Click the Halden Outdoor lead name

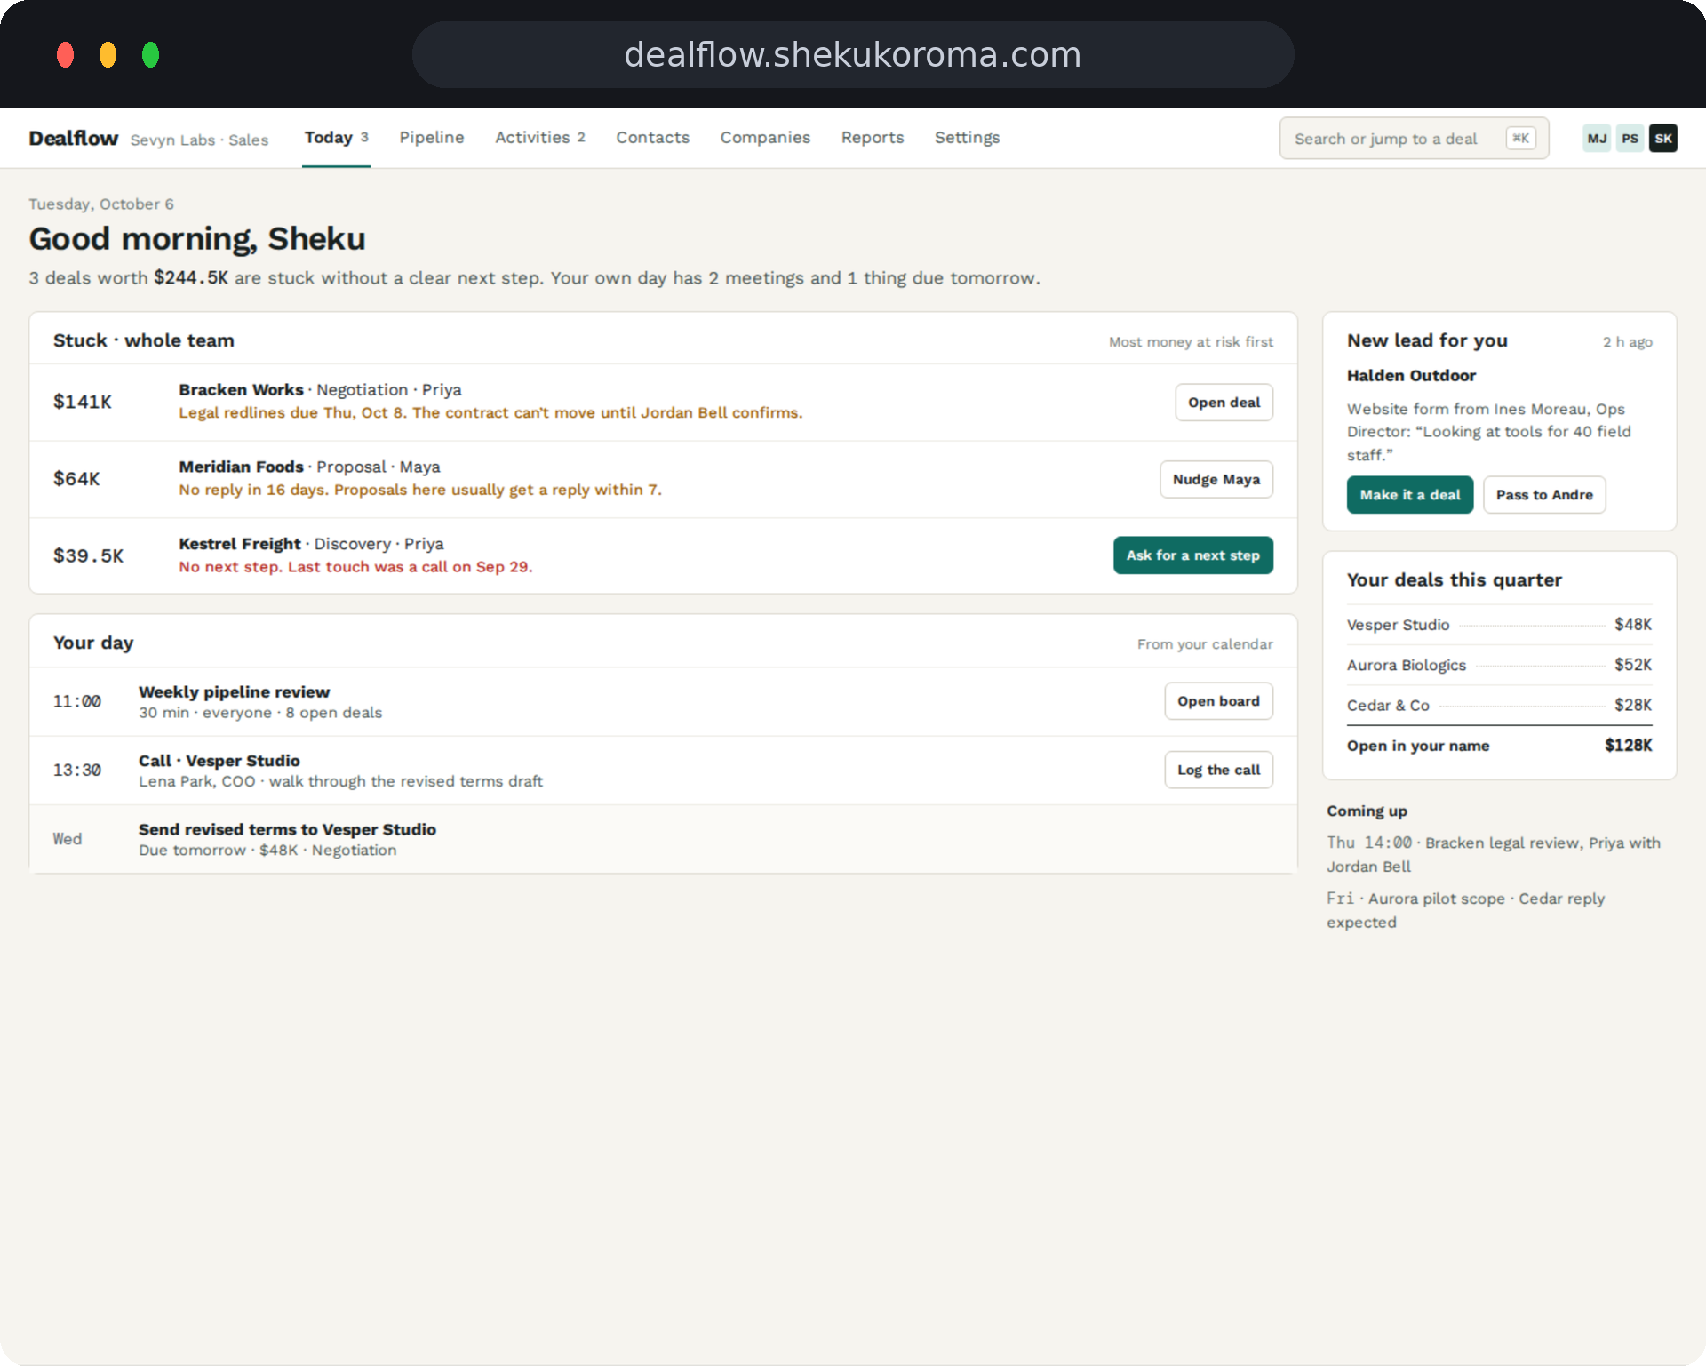click(1411, 376)
